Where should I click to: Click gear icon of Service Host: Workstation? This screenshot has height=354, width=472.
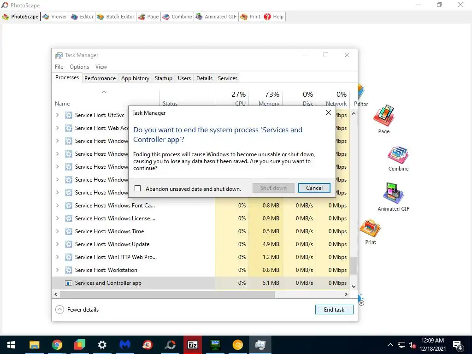pyautogui.click(x=69, y=270)
